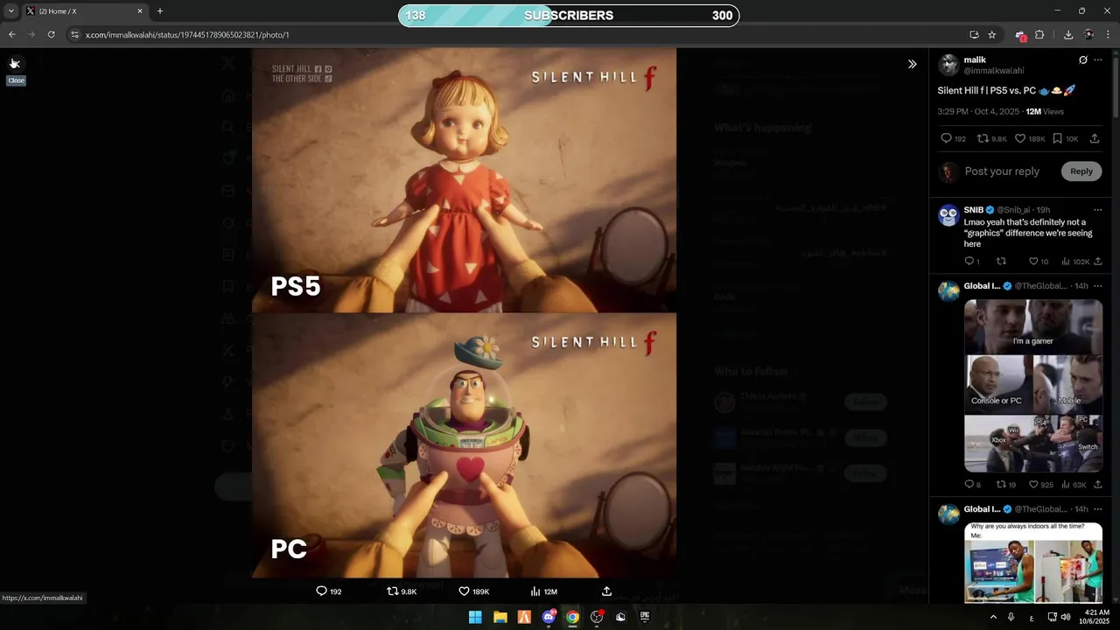Click the Silent Hill f comparison image
The height and width of the screenshot is (630, 1120).
(464, 313)
